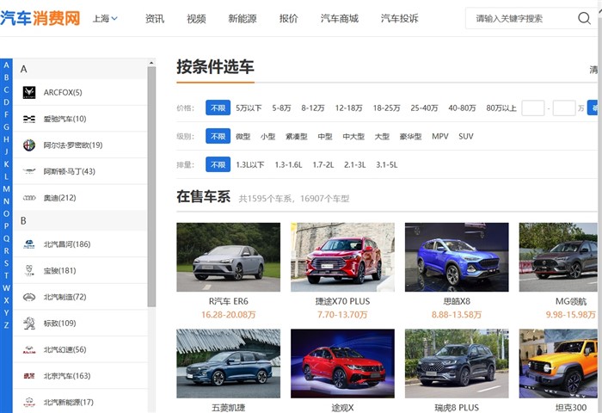Filter price to 80万以上
602x413 pixels.
501,108
